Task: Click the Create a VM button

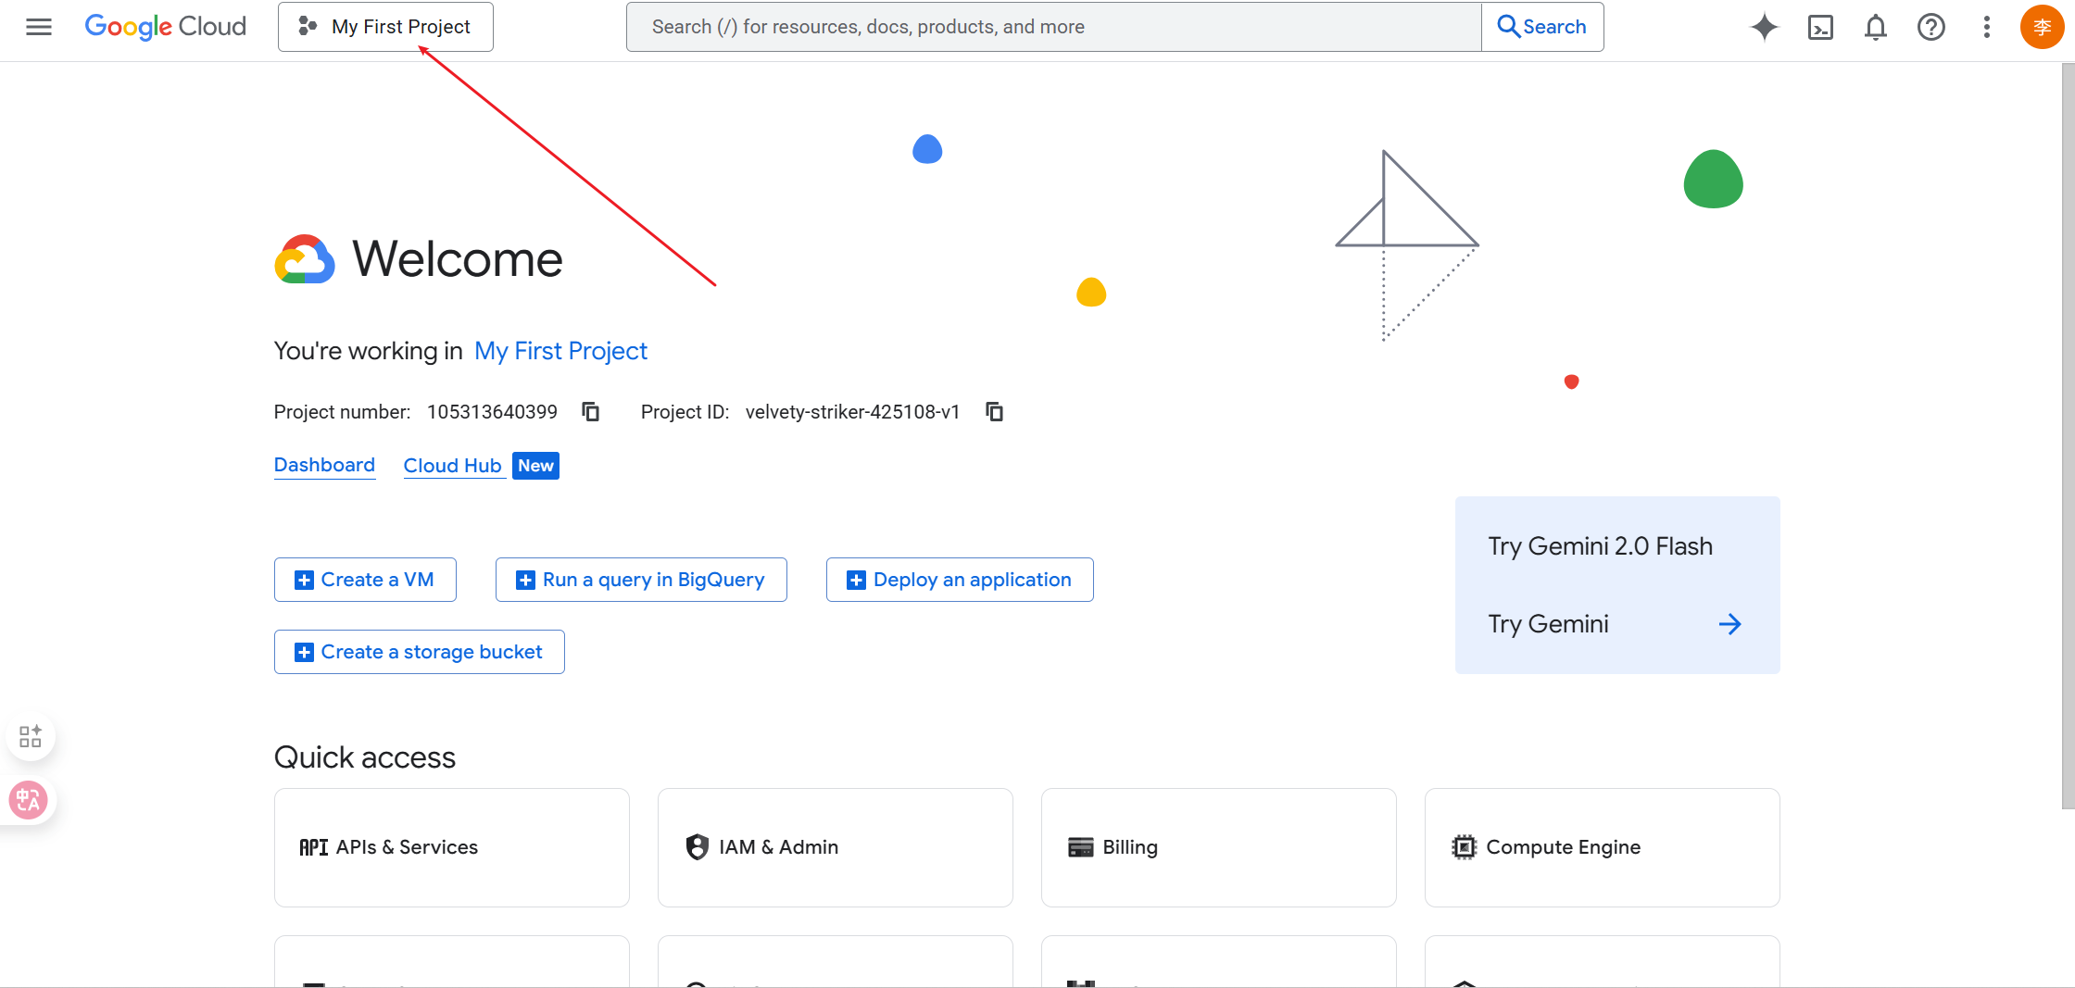Action: click(365, 580)
